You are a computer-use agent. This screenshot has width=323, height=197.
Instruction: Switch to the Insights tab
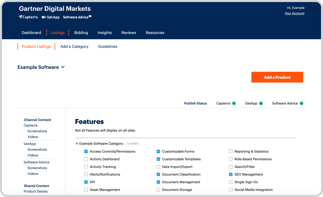point(105,32)
